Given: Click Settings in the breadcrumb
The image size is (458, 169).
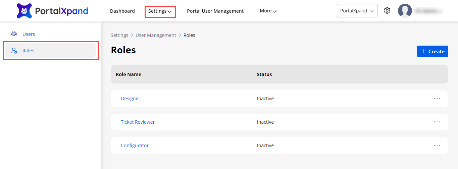Looking at the screenshot, I should tap(119, 35).
